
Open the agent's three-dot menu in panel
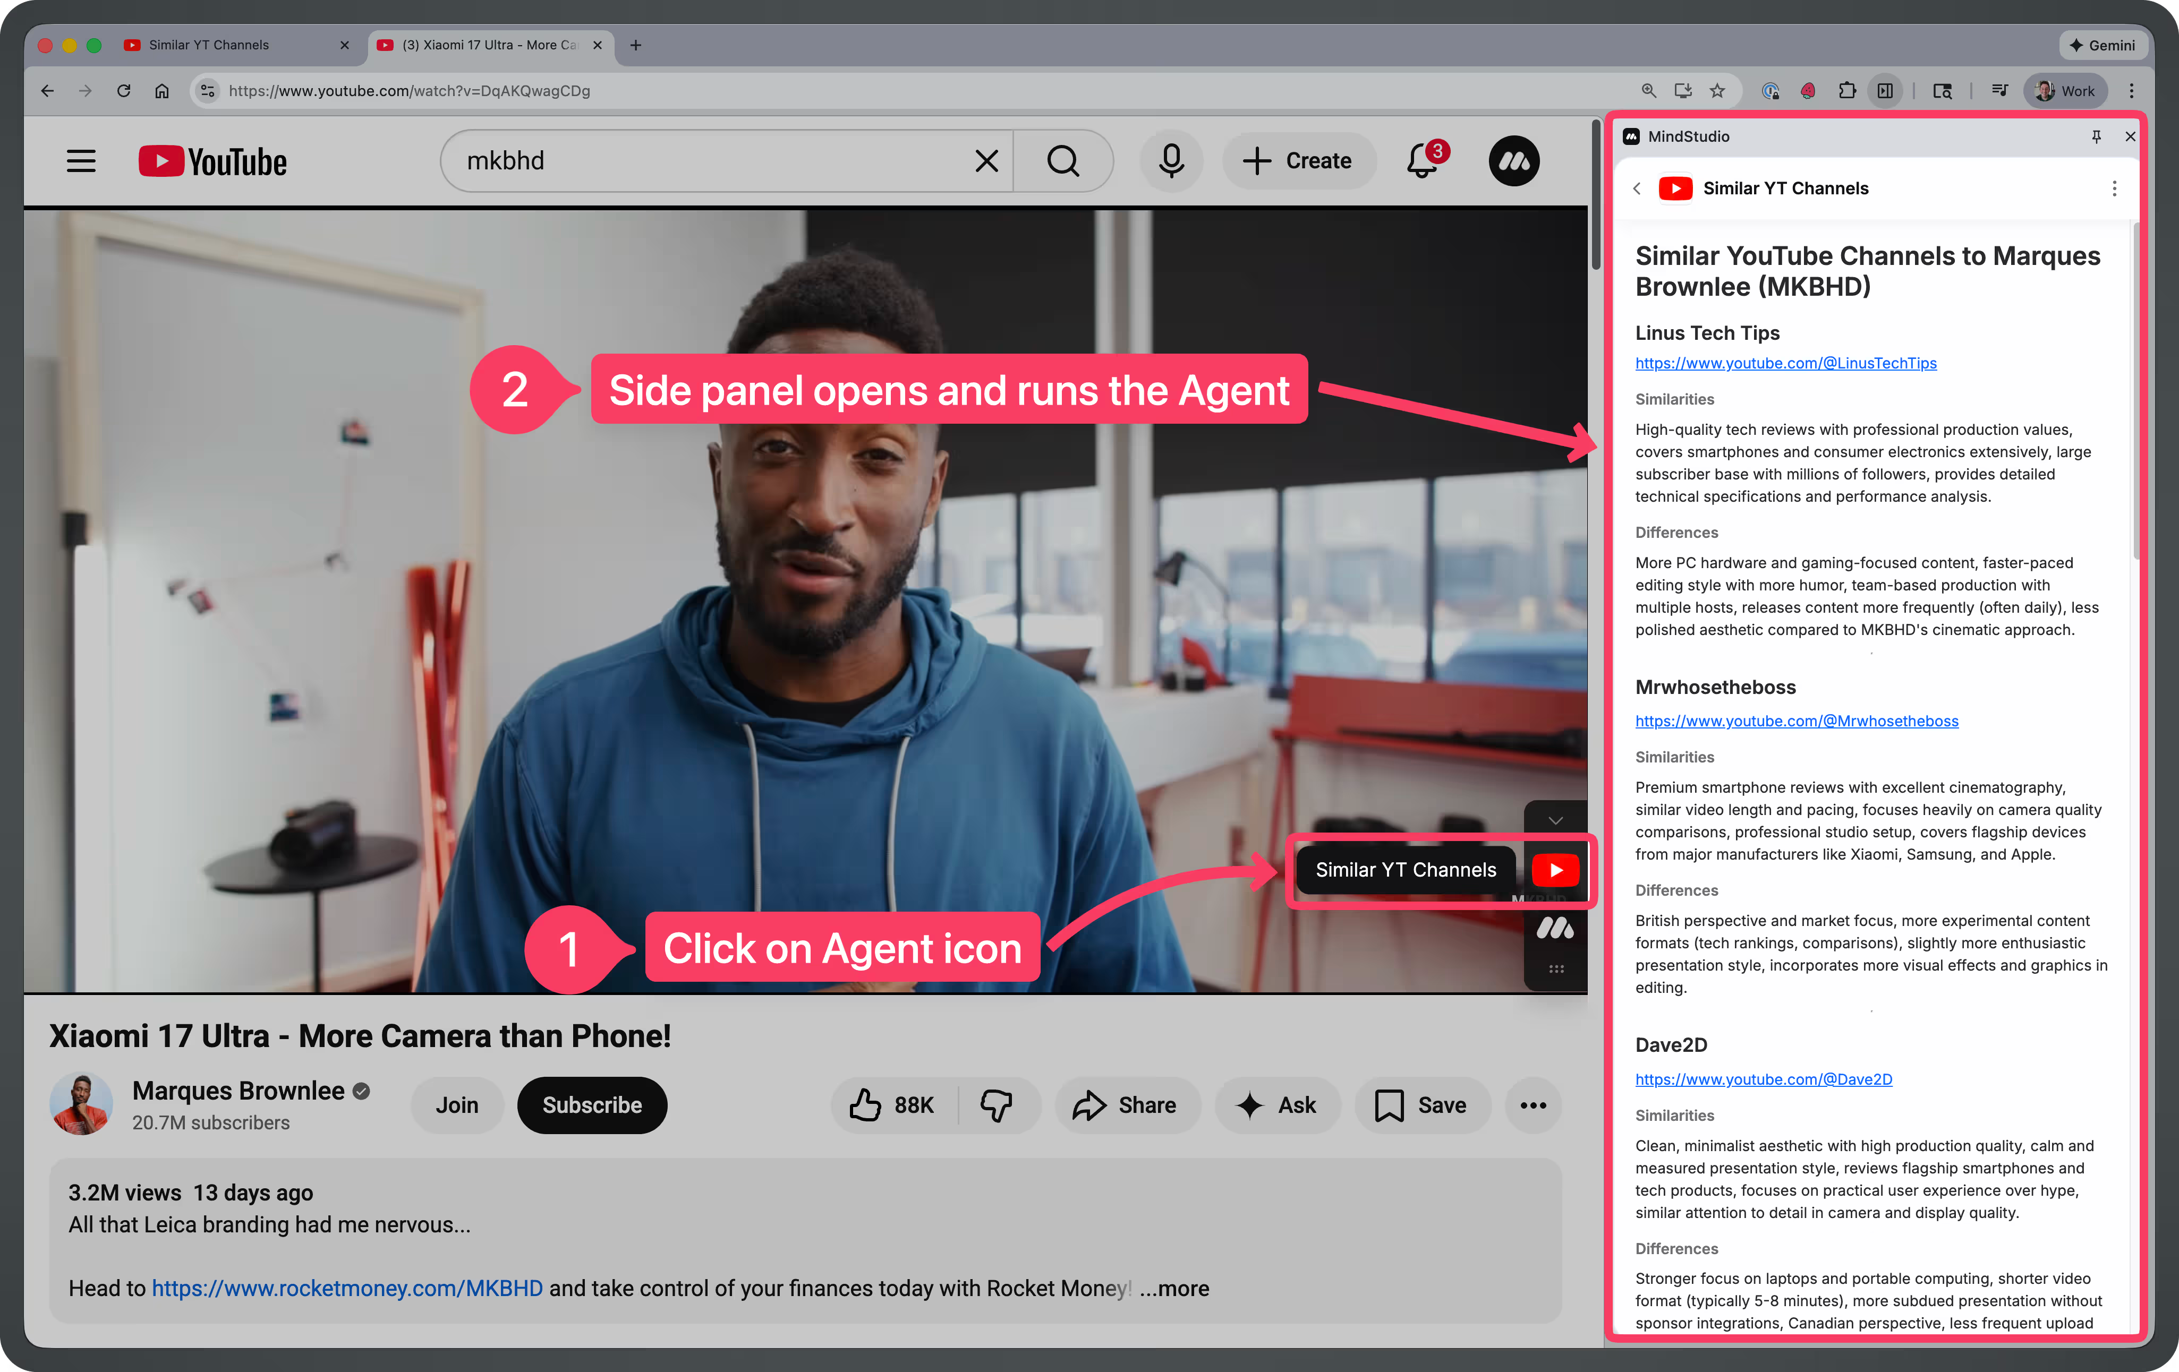point(2115,188)
